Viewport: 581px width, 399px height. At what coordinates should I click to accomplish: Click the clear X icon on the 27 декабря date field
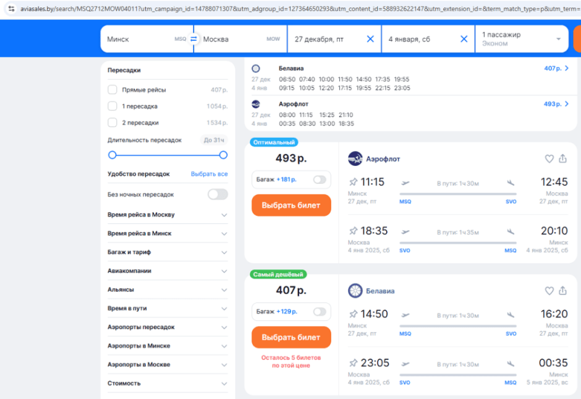(x=370, y=38)
